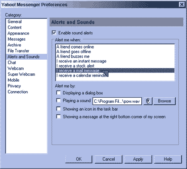
Task: Enable showing a message at screen corner
Action: (59, 117)
